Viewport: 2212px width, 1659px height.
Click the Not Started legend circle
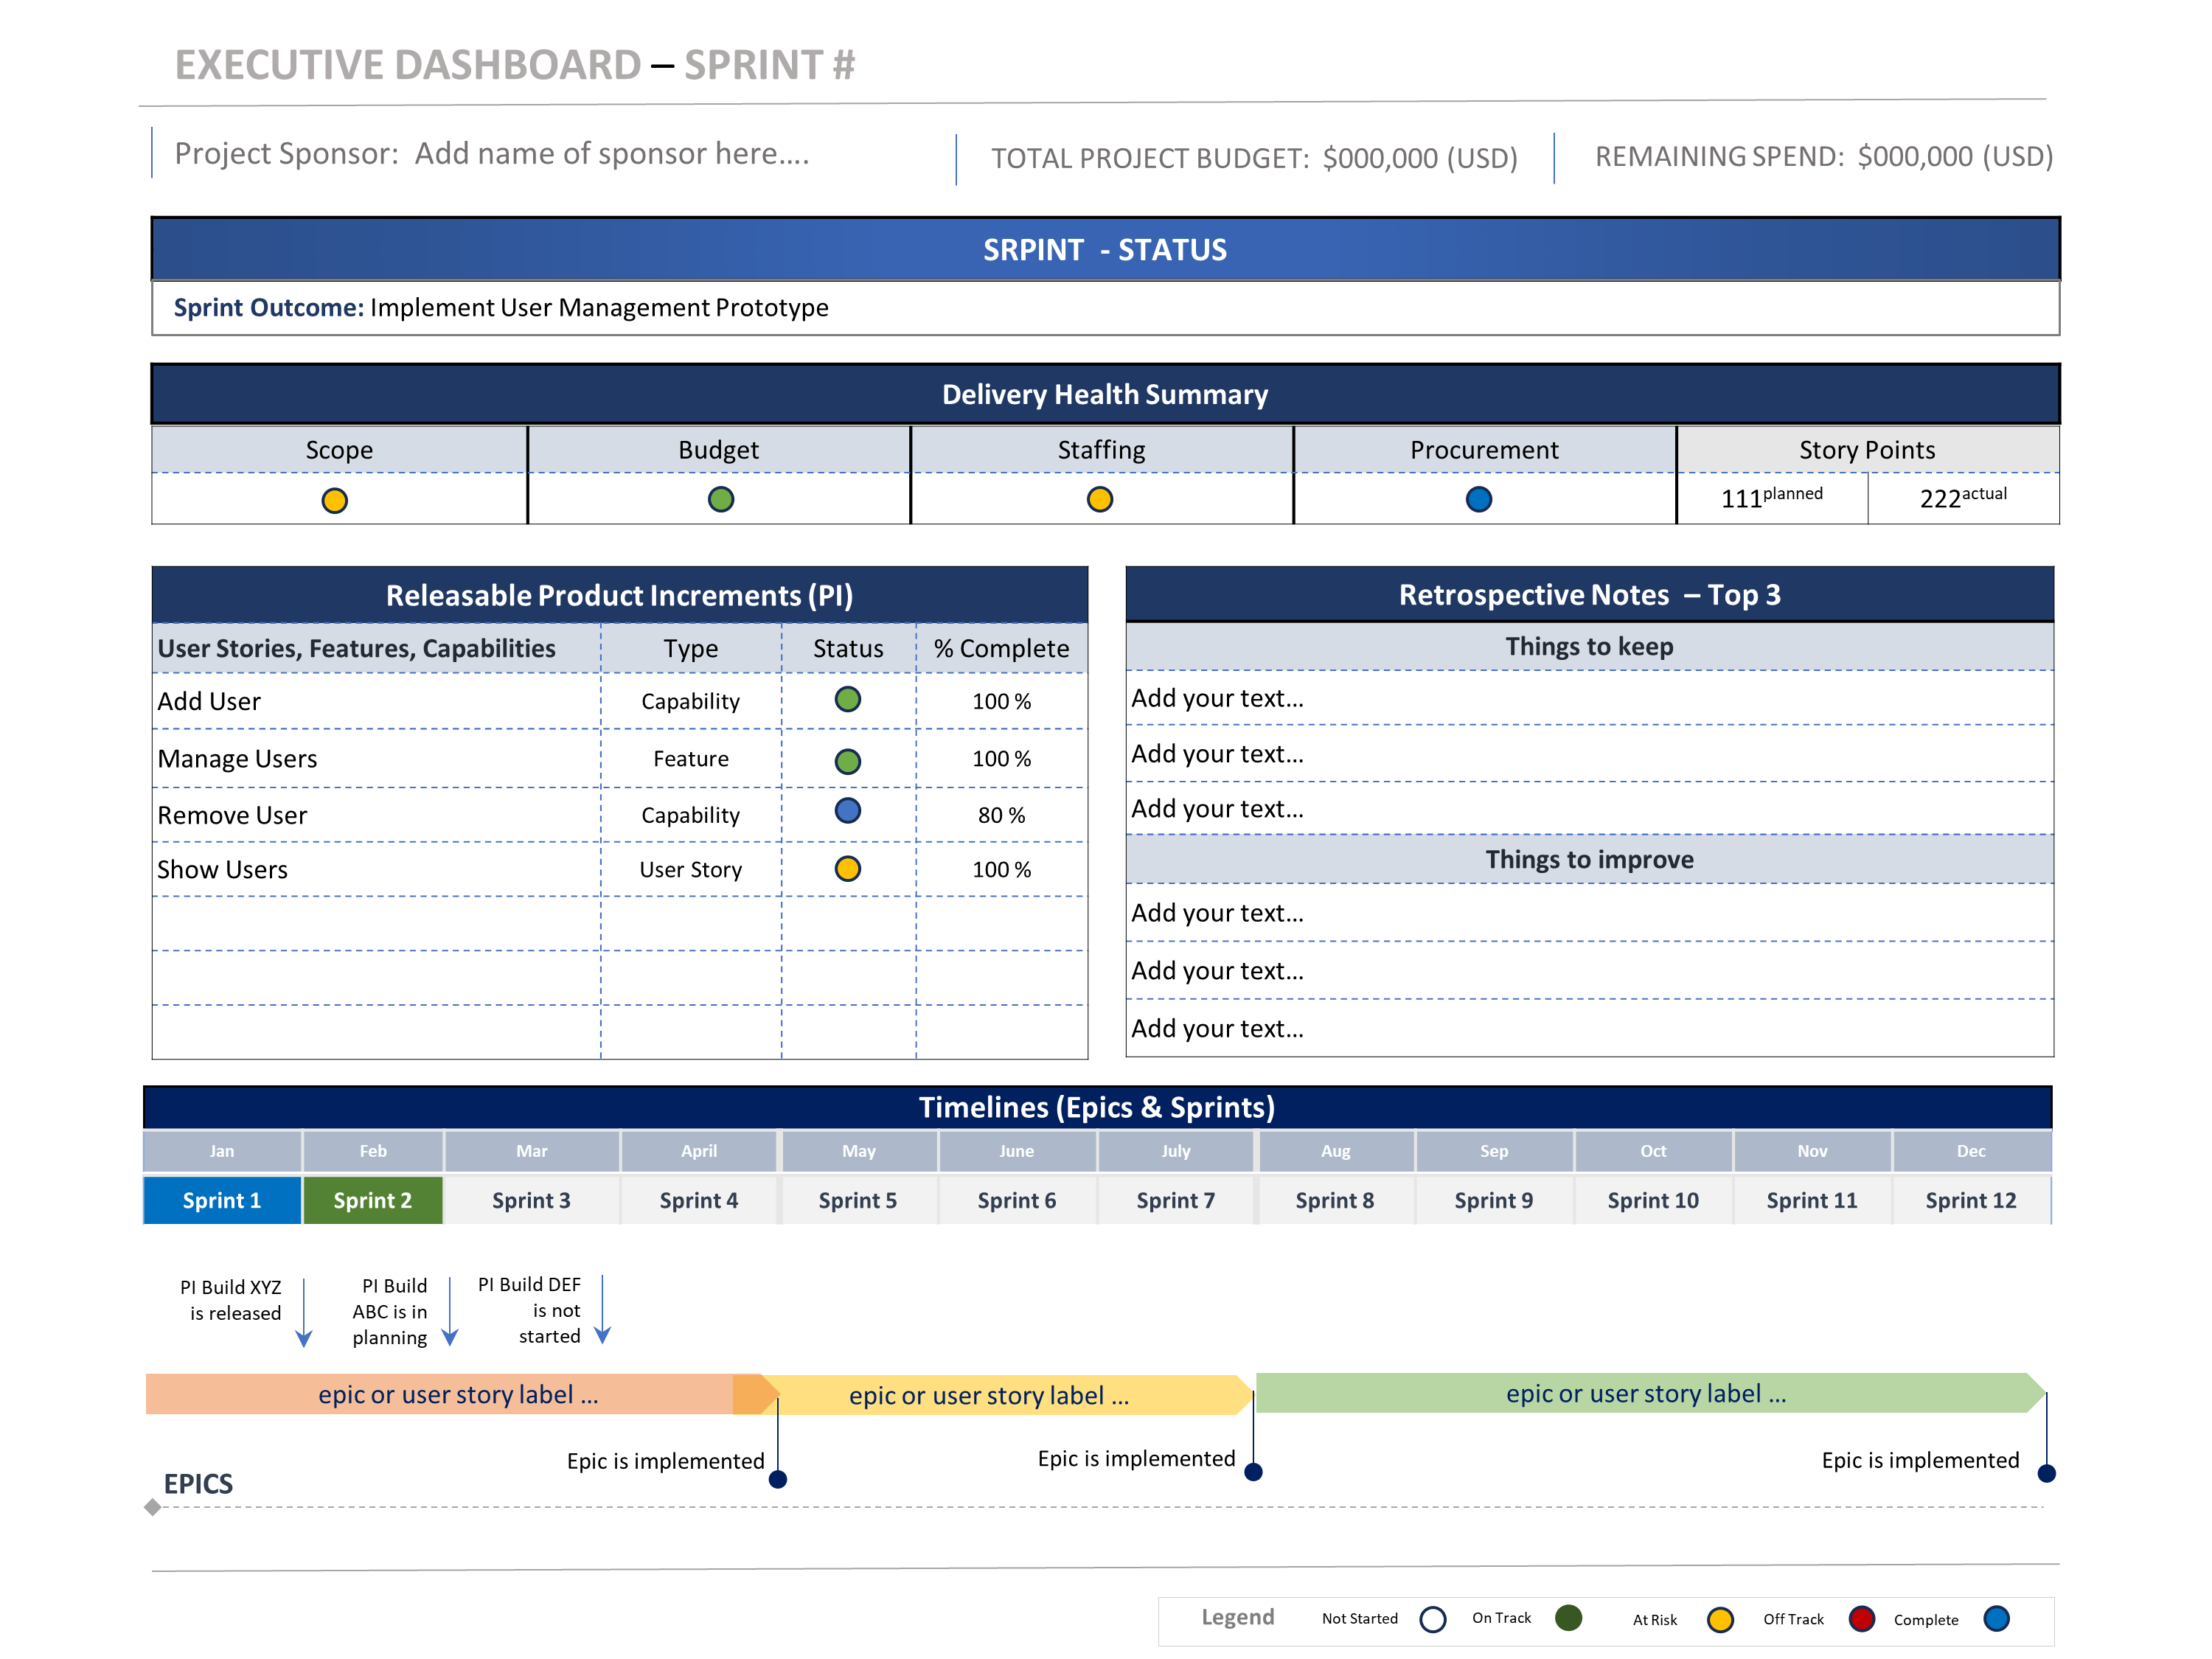1432,1619
